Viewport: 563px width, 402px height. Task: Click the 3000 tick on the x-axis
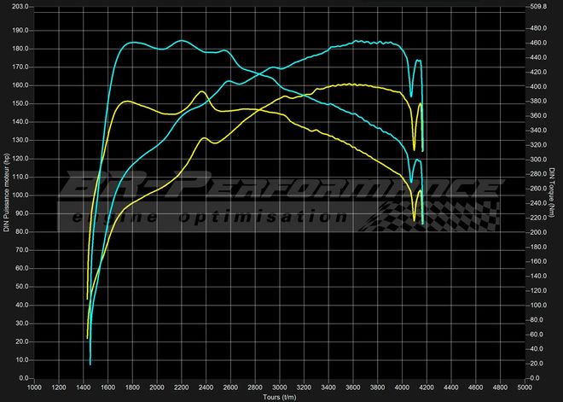tap(279, 387)
